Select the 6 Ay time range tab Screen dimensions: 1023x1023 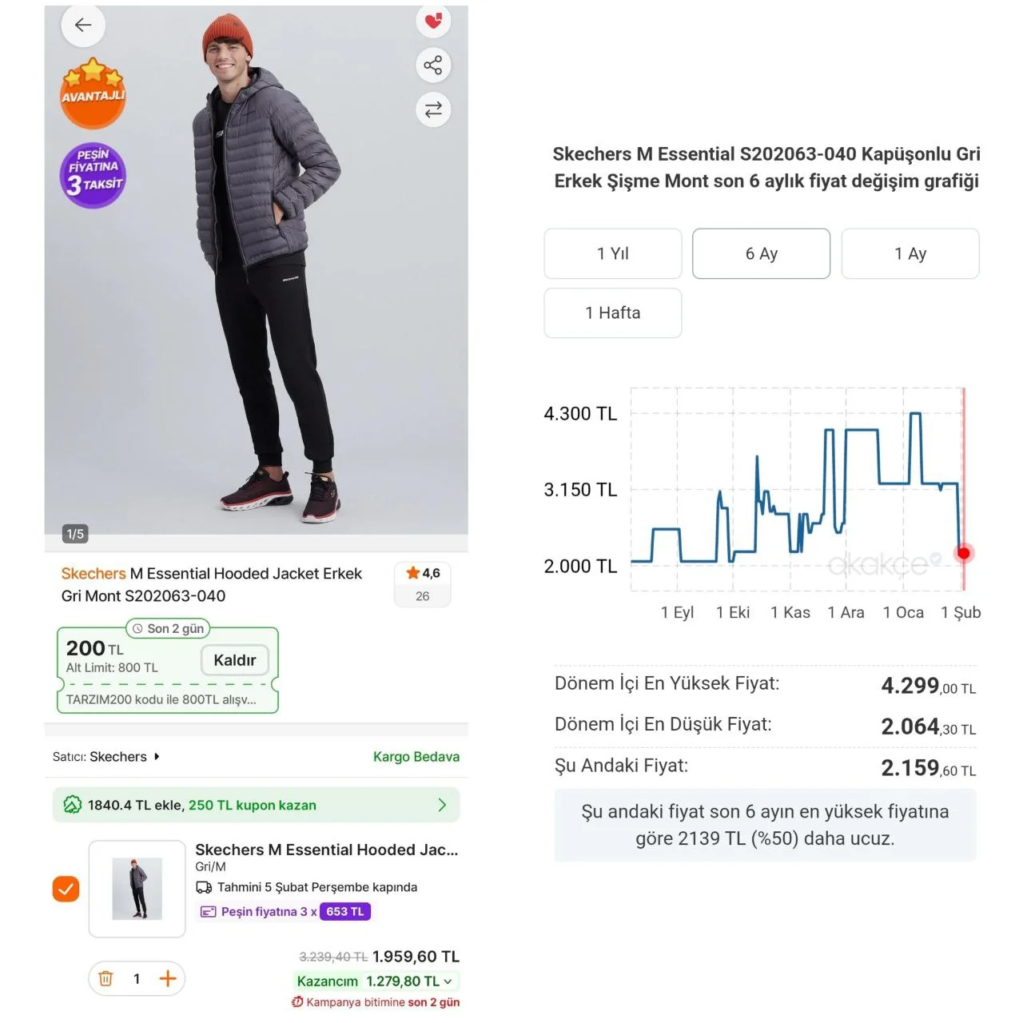[x=762, y=253]
